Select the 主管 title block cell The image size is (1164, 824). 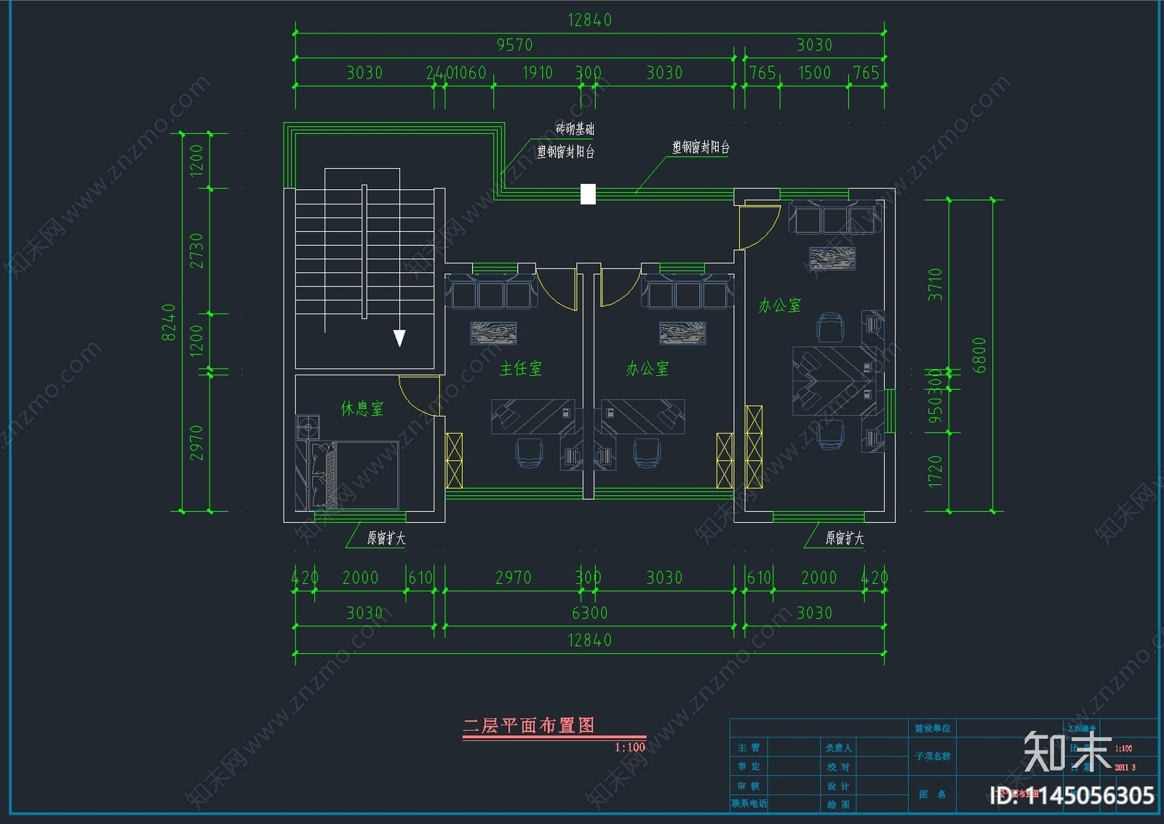(x=749, y=748)
